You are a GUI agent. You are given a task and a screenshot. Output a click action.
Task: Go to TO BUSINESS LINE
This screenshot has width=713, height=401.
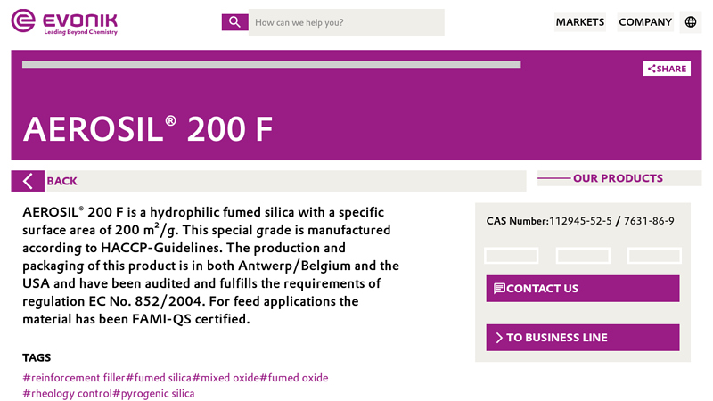pos(582,338)
